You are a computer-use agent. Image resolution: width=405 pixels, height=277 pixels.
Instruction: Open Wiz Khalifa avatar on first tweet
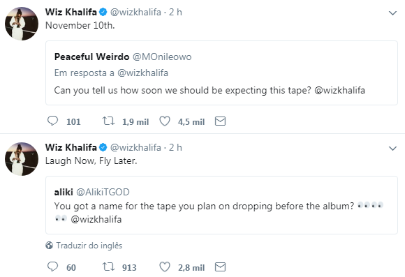(x=22, y=24)
